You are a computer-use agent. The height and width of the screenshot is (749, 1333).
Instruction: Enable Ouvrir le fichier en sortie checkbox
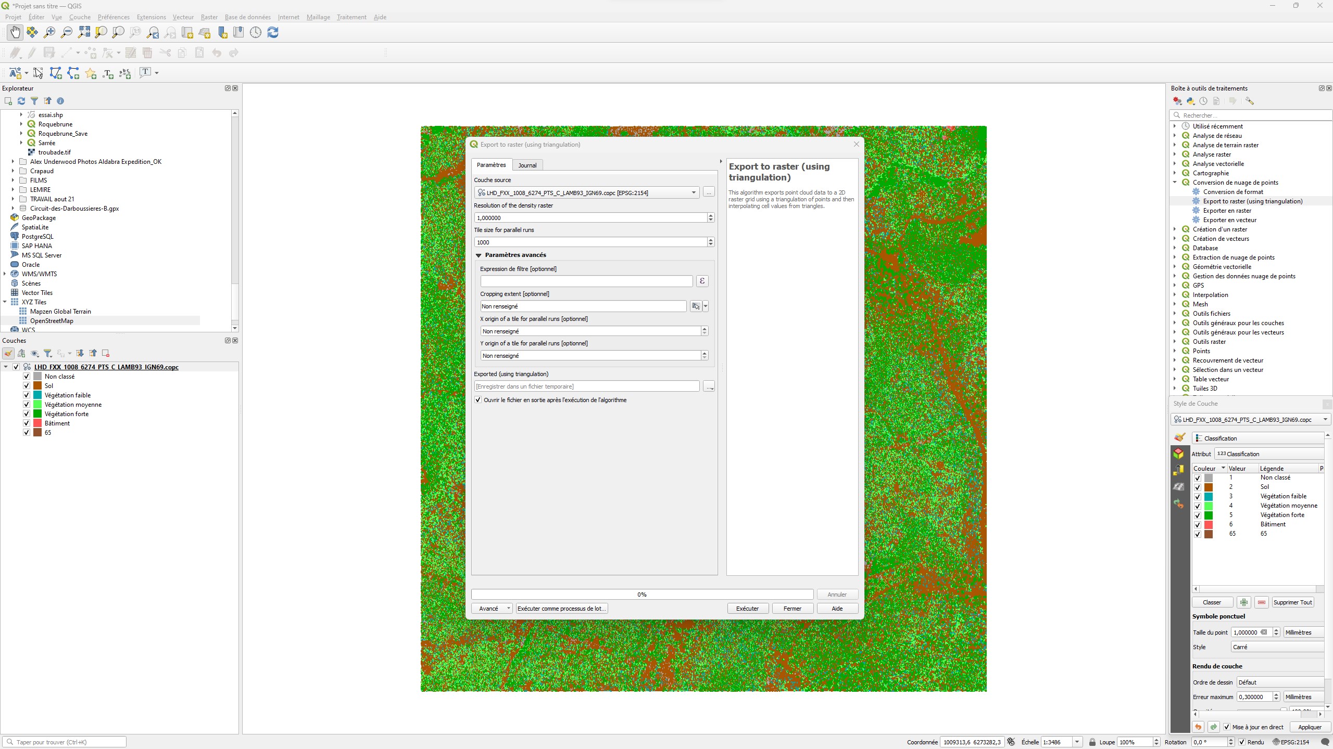(478, 399)
